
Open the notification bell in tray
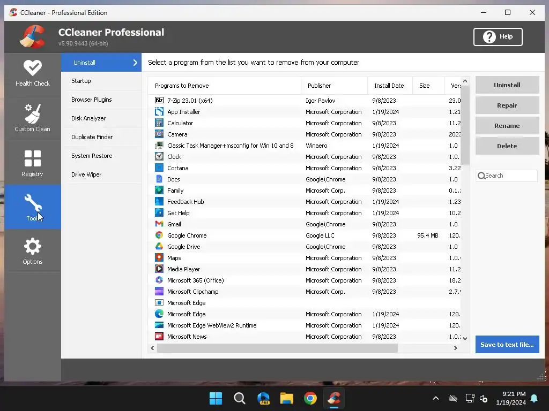535,398
